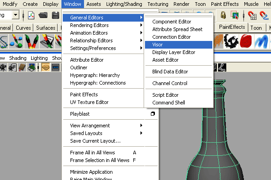Image resolution: width=271 pixels, height=180 pixels.
Task: Open Hypergraph: Connections
Action: coord(103,83)
